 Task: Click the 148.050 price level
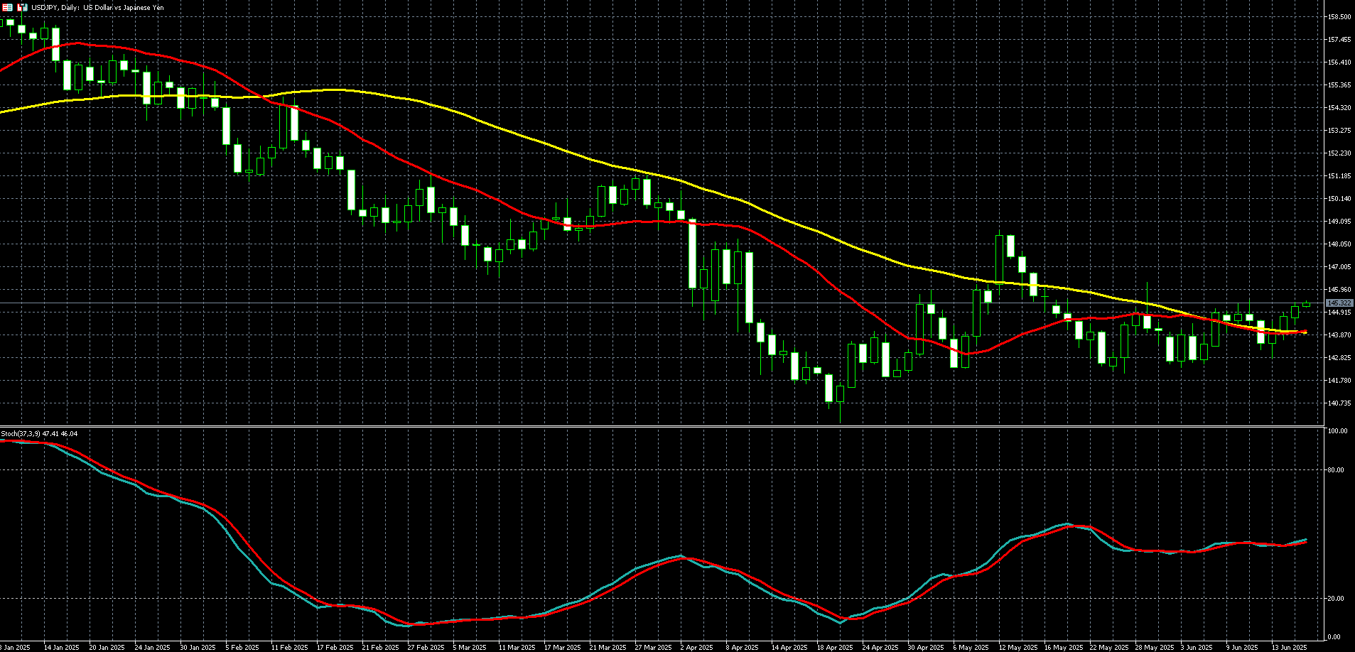(x=1339, y=244)
